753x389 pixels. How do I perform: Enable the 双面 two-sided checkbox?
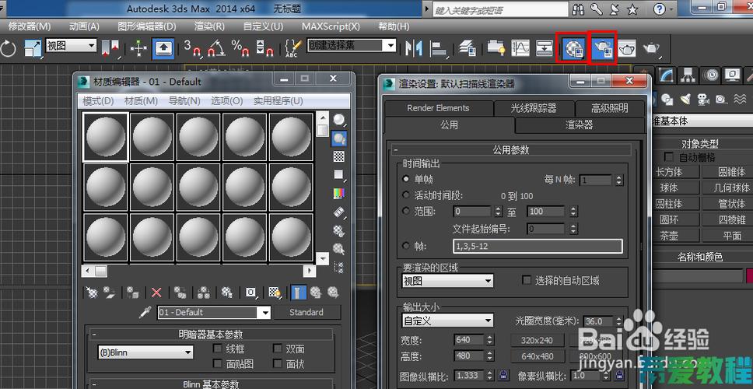278,349
